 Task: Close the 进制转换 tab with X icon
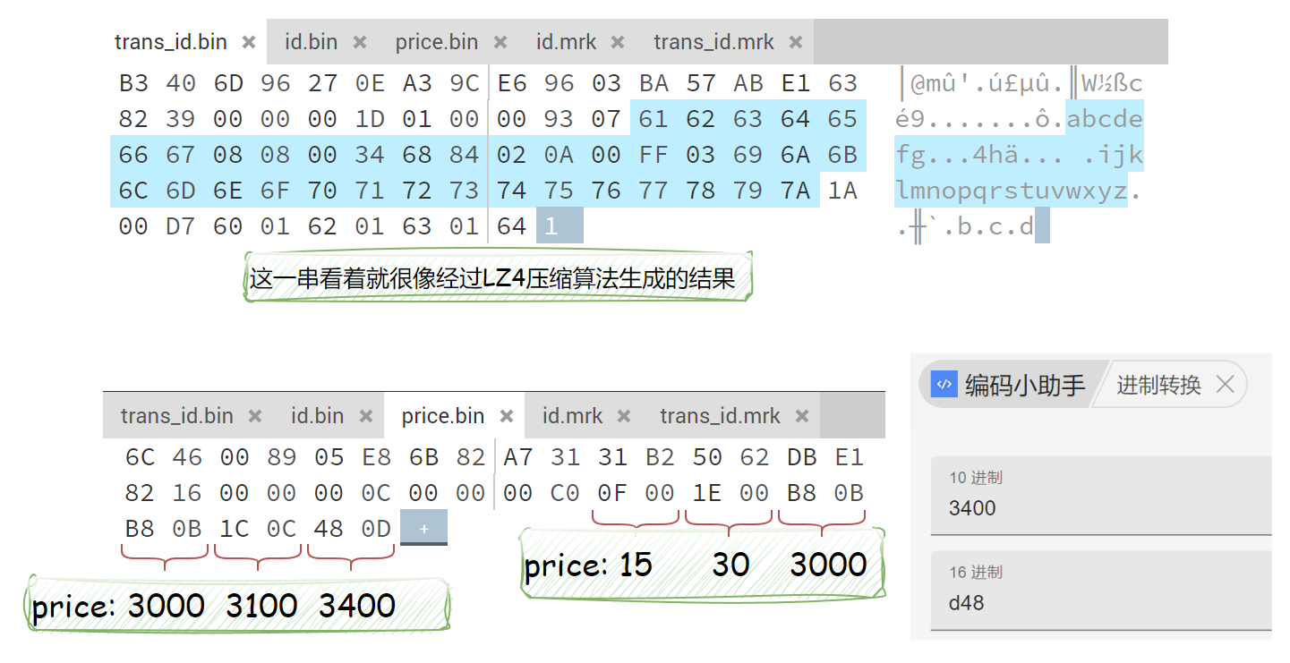(x=1226, y=385)
